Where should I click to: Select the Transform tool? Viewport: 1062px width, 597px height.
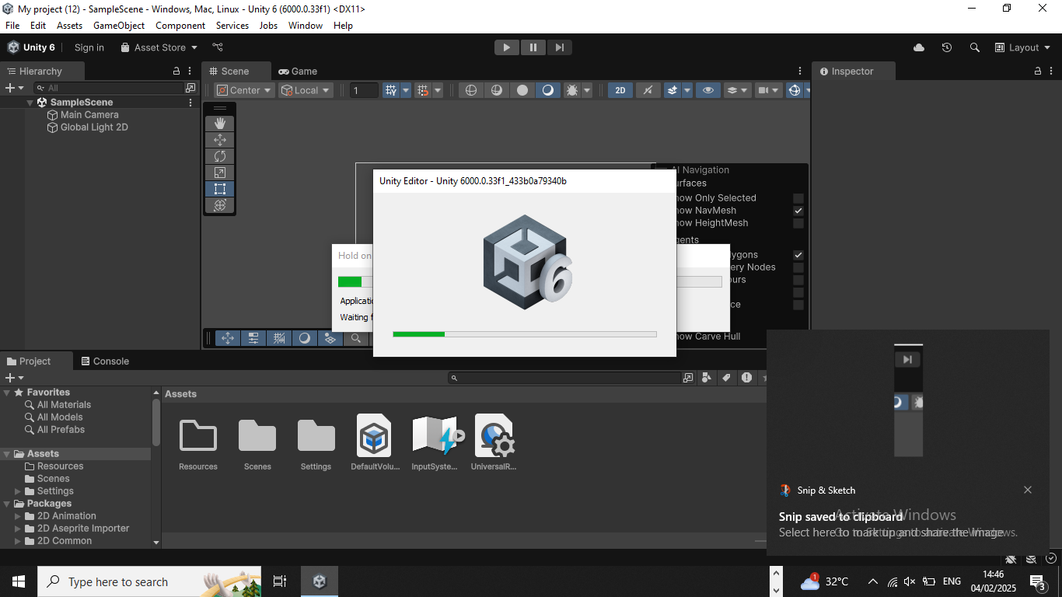220,205
